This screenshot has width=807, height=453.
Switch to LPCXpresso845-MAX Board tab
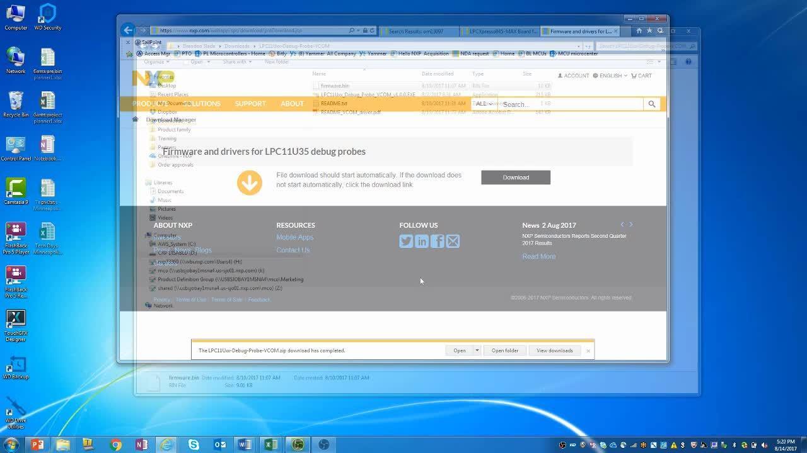(501, 31)
